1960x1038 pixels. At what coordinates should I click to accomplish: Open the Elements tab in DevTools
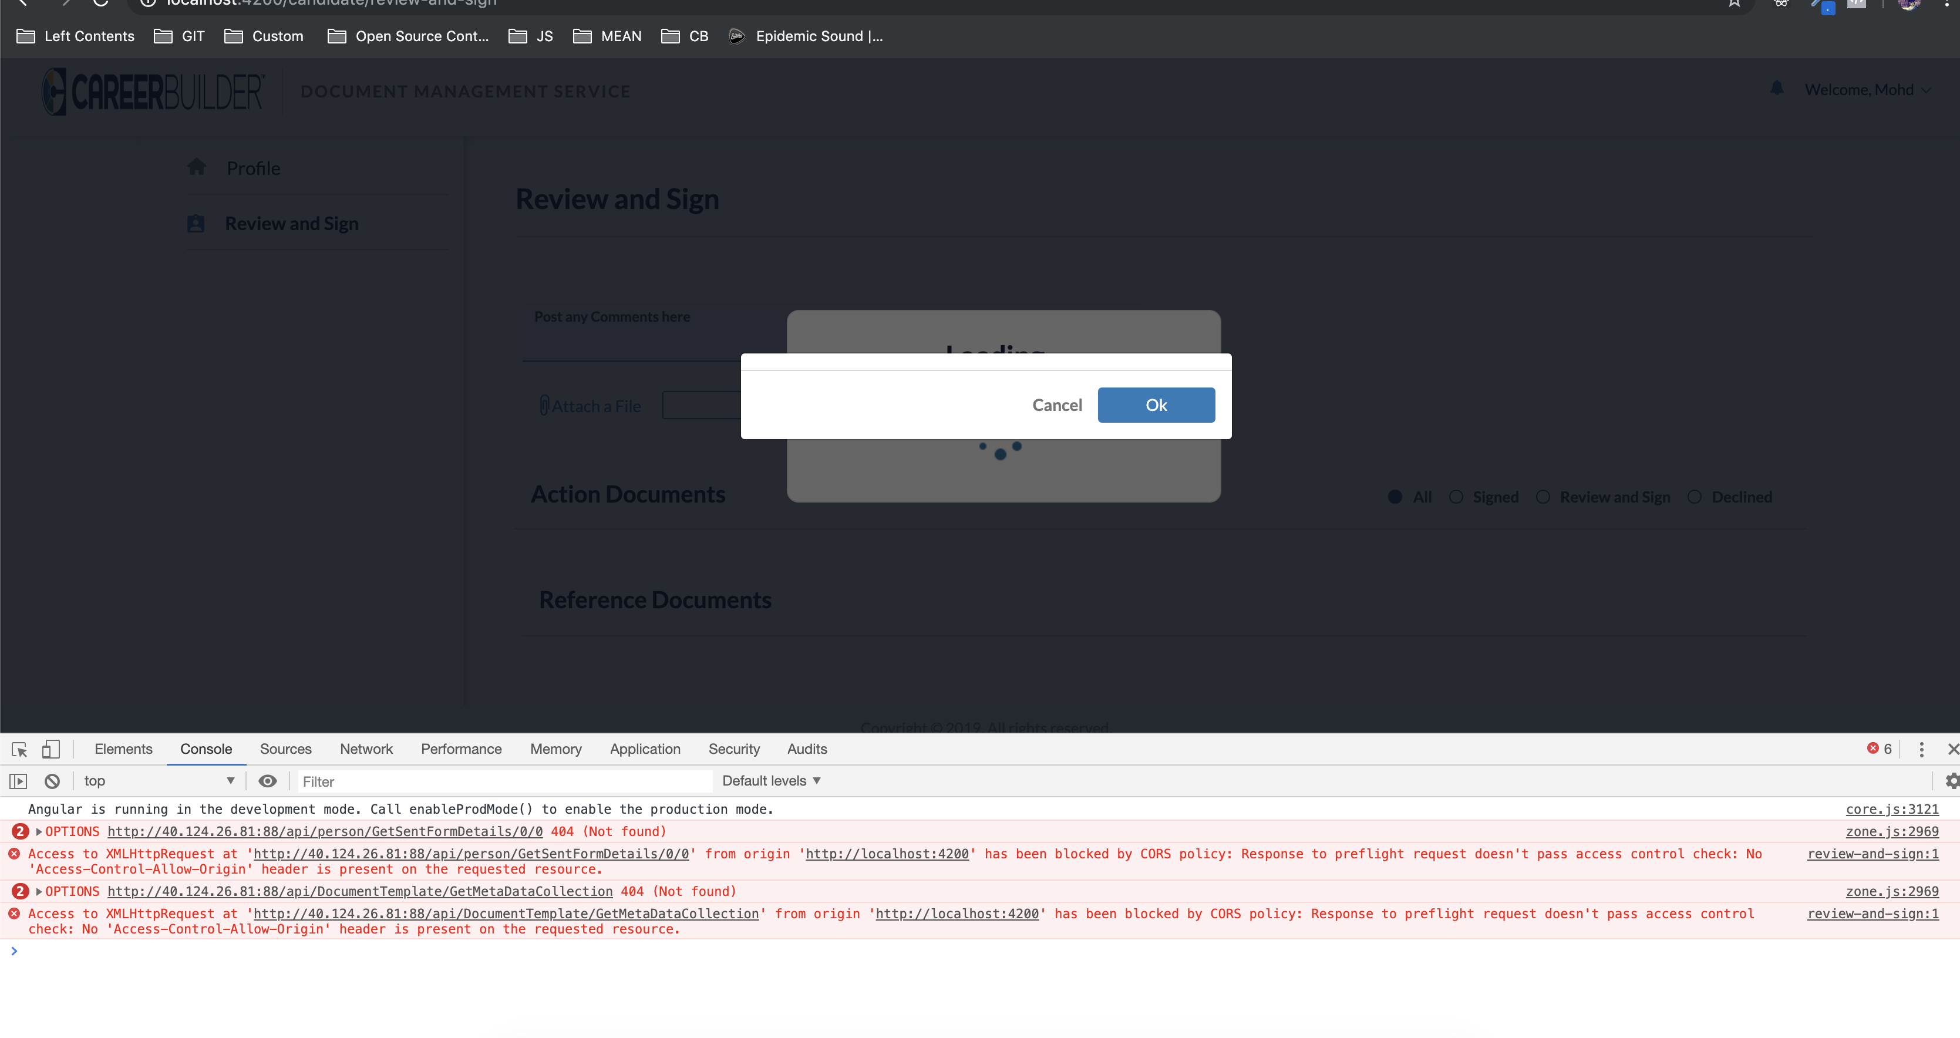click(x=123, y=749)
